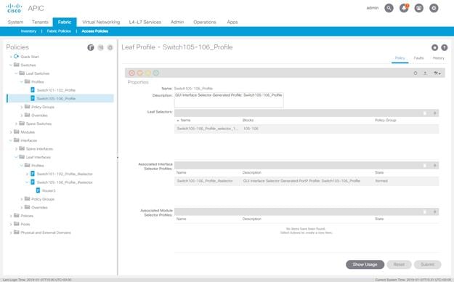
Task: Open the Admin menu
Action: coord(177,22)
